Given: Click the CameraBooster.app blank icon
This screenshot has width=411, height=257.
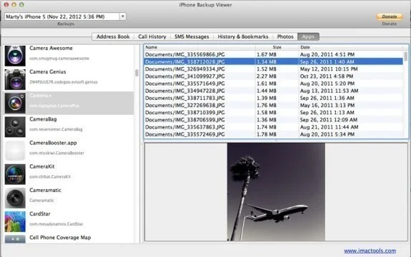Looking at the screenshot, I should pyautogui.click(x=15, y=151).
